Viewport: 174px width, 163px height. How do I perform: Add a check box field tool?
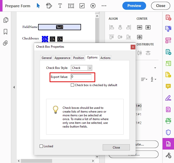82,6
